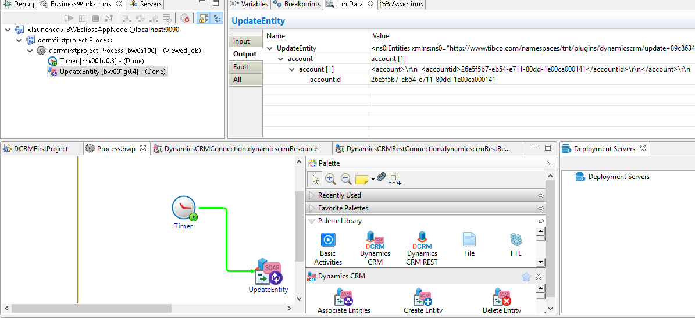Click the Zoom In palette tool
Image resolution: width=695 pixels, height=318 pixels.
(x=330, y=179)
